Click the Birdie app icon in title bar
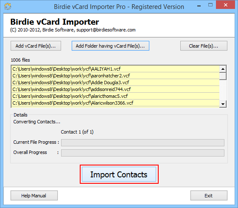This screenshot has width=238, height=208. pyautogui.click(x=8, y=6)
